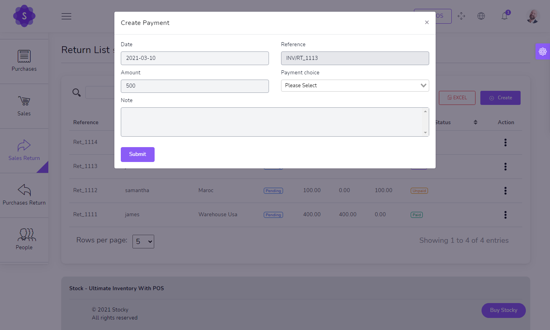Open the language globe selector

(x=481, y=16)
